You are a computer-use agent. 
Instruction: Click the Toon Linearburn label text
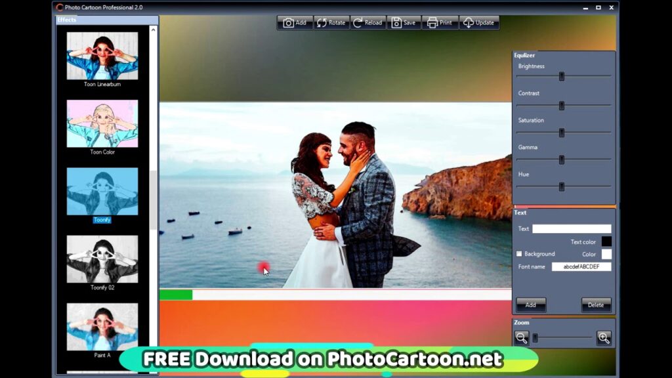click(102, 85)
